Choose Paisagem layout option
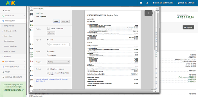This screenshot has width=198, height=97. 48,55
